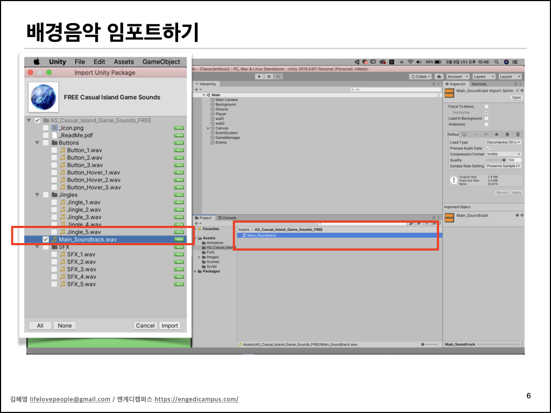The image size is (551, 413).
Task: Open the Hierarchy panel kebab options menu
Action: 438,84
